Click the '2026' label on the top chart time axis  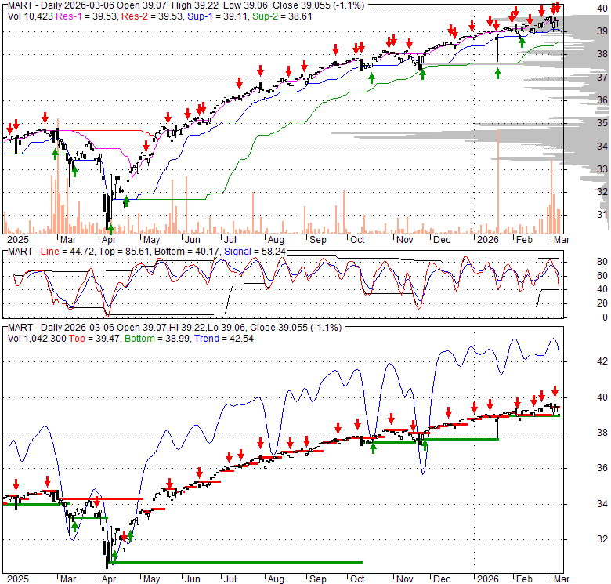click(488, 240)
